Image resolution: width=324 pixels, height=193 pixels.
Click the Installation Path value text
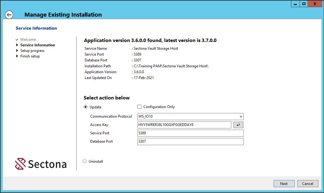click(171, 66)
